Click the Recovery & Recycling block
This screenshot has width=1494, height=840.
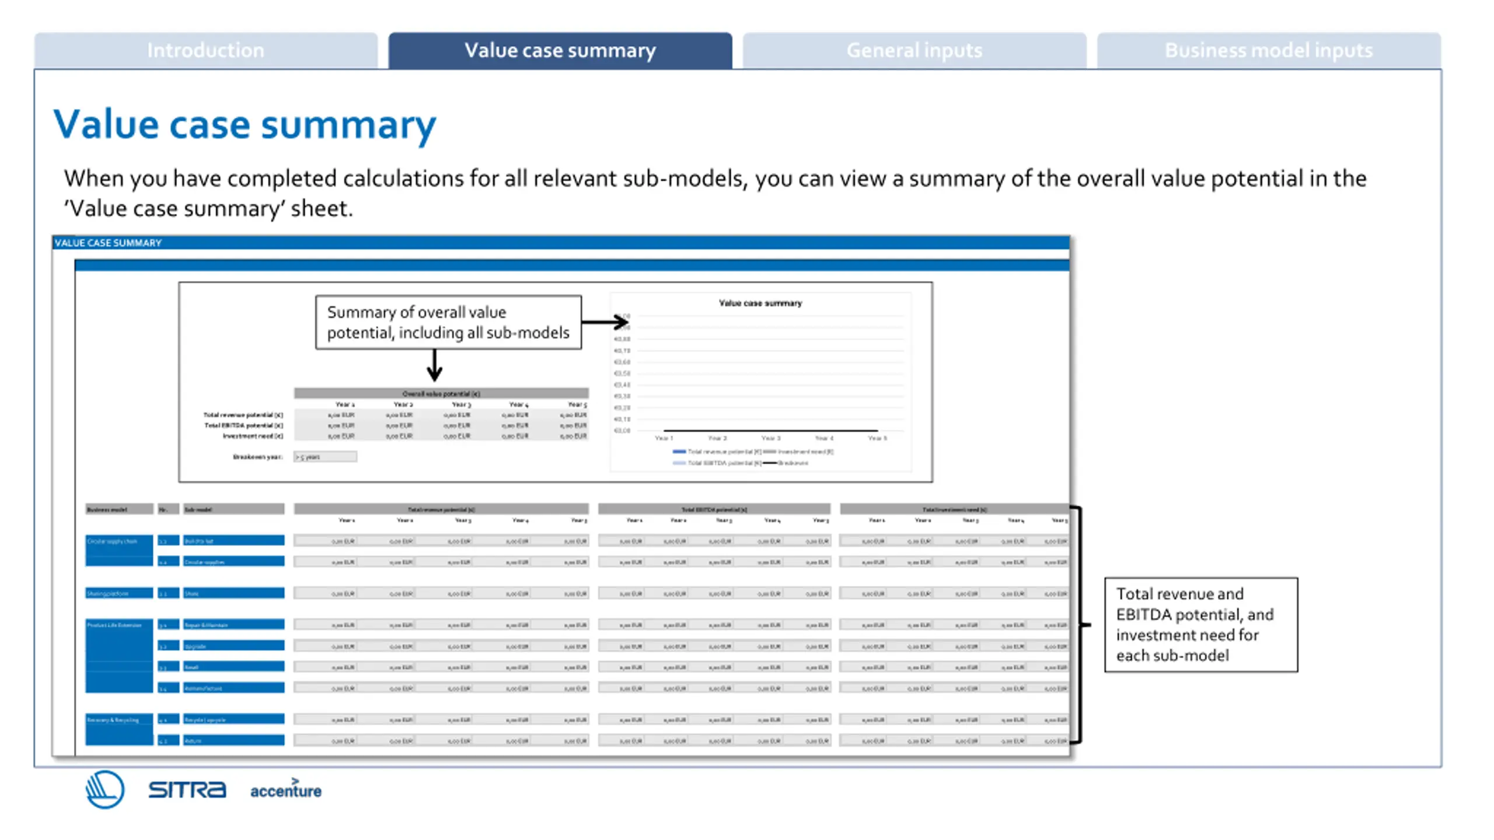click(119, 730)
